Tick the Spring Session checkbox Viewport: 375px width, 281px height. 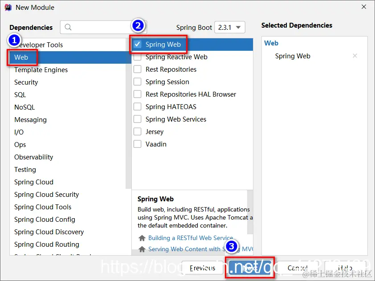pos(138,82)
